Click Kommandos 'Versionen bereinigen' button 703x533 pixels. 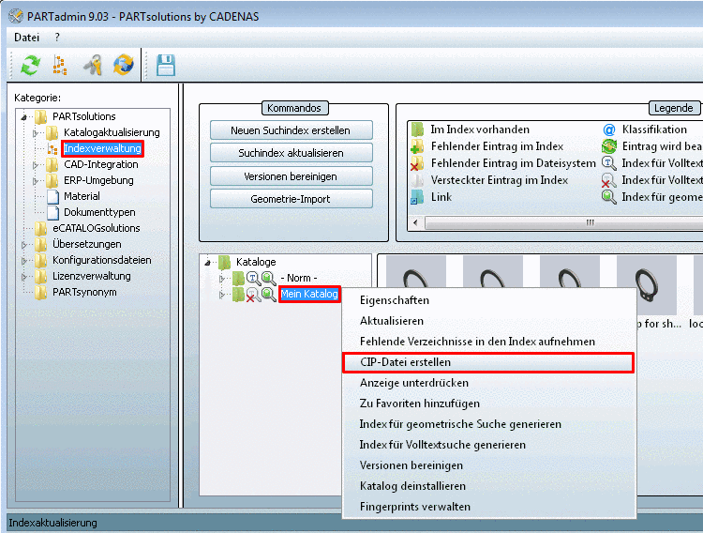pos(291,176)
